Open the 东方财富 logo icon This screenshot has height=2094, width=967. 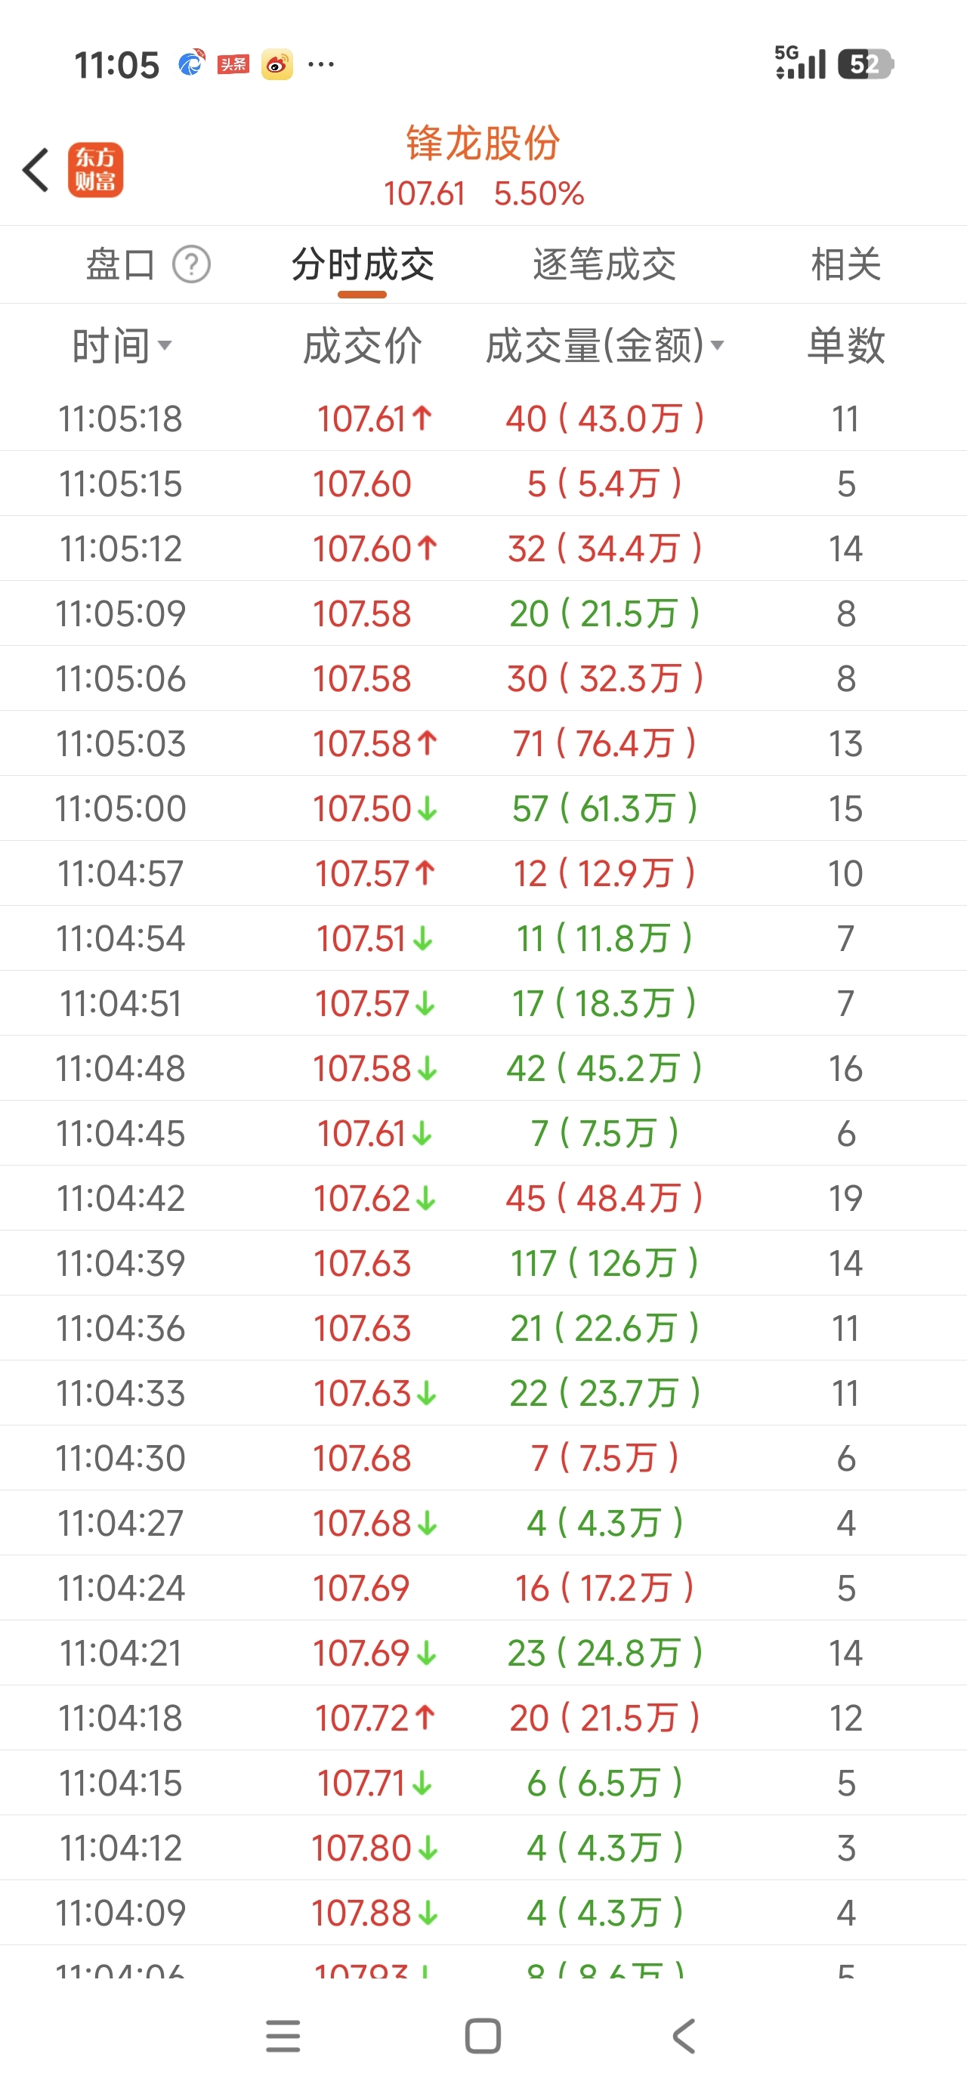(95, 170)
